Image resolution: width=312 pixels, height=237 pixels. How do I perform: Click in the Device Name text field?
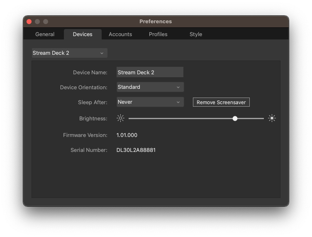point(150,72)
